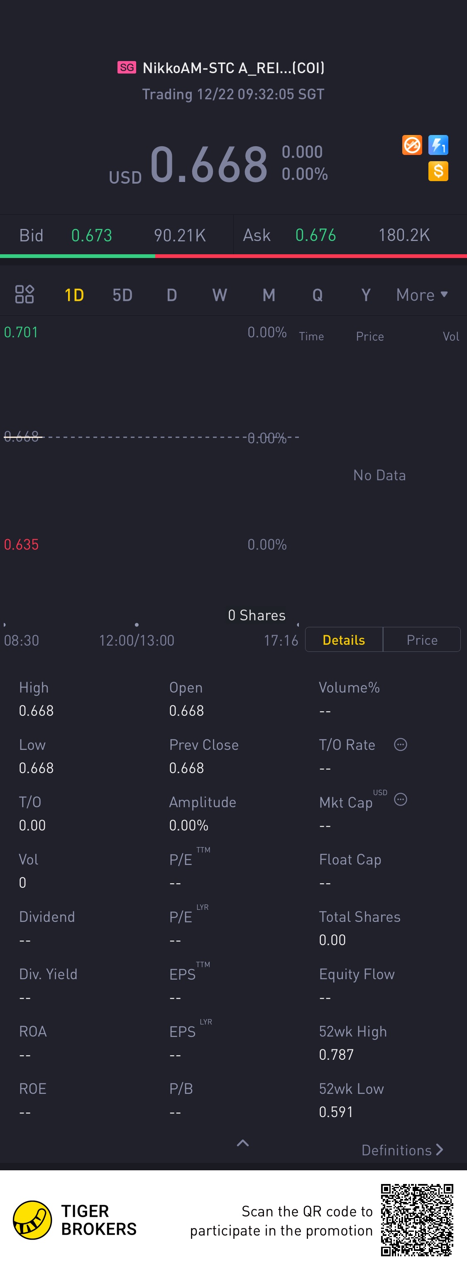
Task: Tap the T/O Rate info icon
Action: [x=401, y=744]
